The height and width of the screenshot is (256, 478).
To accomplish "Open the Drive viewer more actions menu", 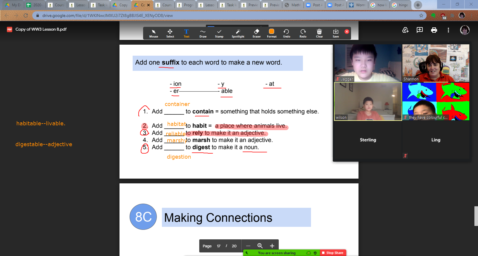I will 448,30.
